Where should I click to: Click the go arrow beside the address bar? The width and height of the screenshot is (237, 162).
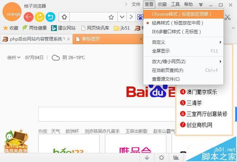pos(131,17)
